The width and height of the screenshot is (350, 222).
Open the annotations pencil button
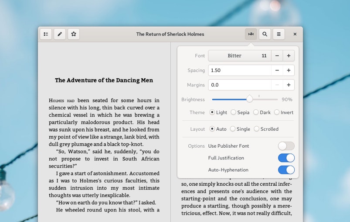pos(60,34)
